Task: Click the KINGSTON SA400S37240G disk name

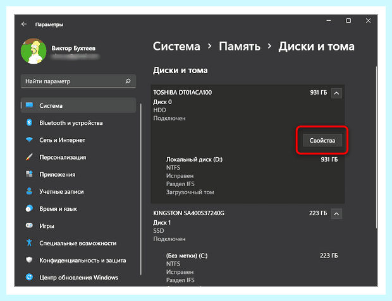Action: coord(189,213)
